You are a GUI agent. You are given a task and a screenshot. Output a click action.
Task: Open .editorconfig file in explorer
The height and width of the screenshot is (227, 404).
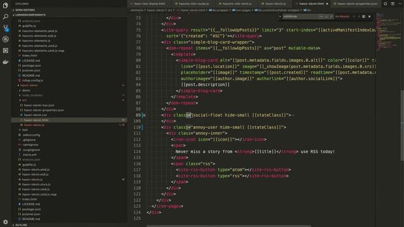coord(31,135)
